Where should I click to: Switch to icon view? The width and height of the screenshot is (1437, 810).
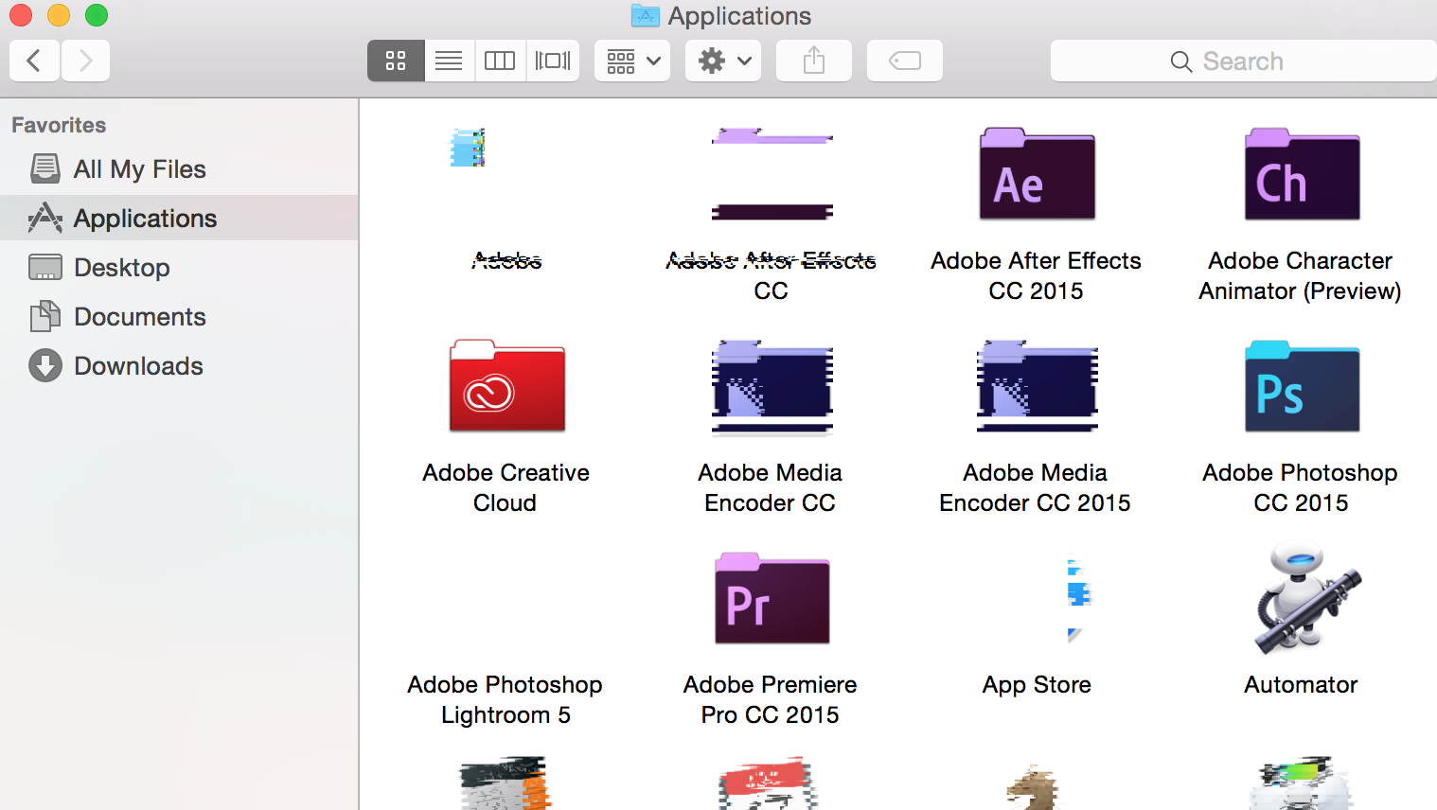396,61
